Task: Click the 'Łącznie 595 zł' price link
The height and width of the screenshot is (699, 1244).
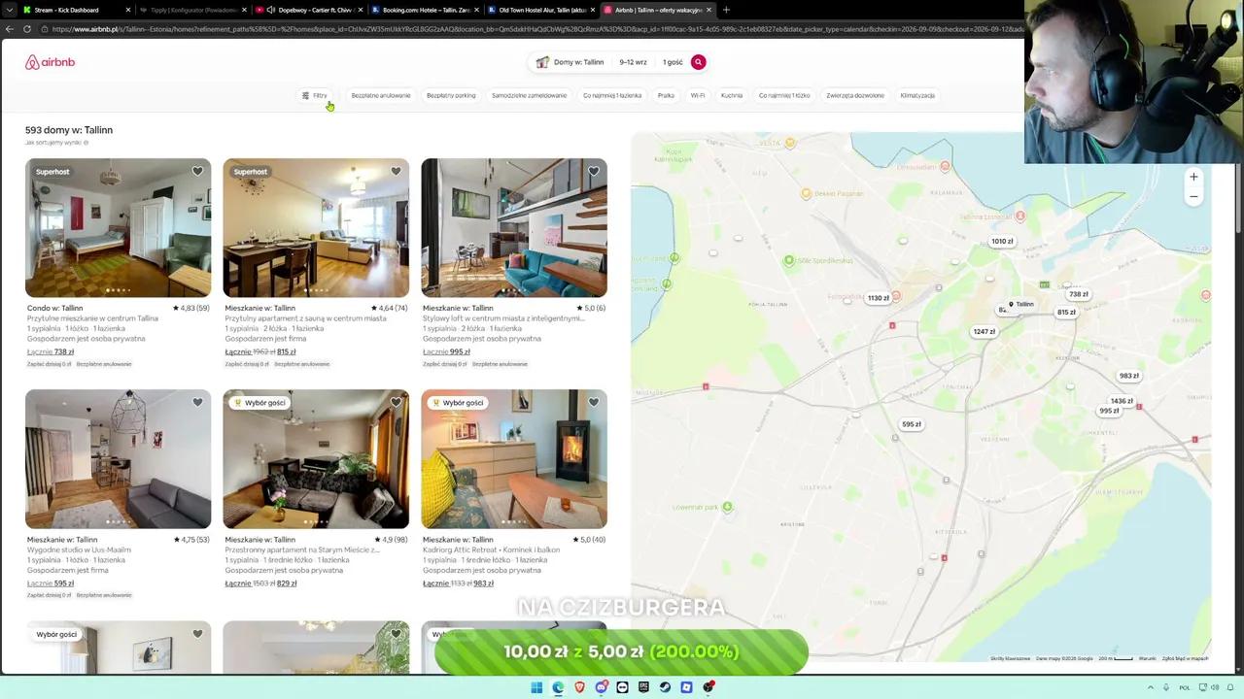Action: (51, 583)
